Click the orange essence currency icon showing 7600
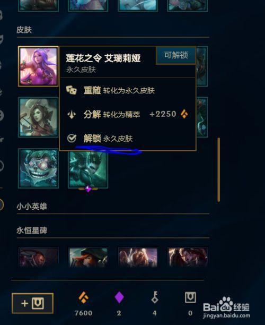Image resolution: width=265 pixels, height=325 pixels. [x=84, y=297]
